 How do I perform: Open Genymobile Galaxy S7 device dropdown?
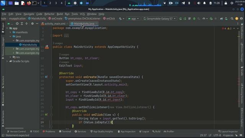pos(159,19)
